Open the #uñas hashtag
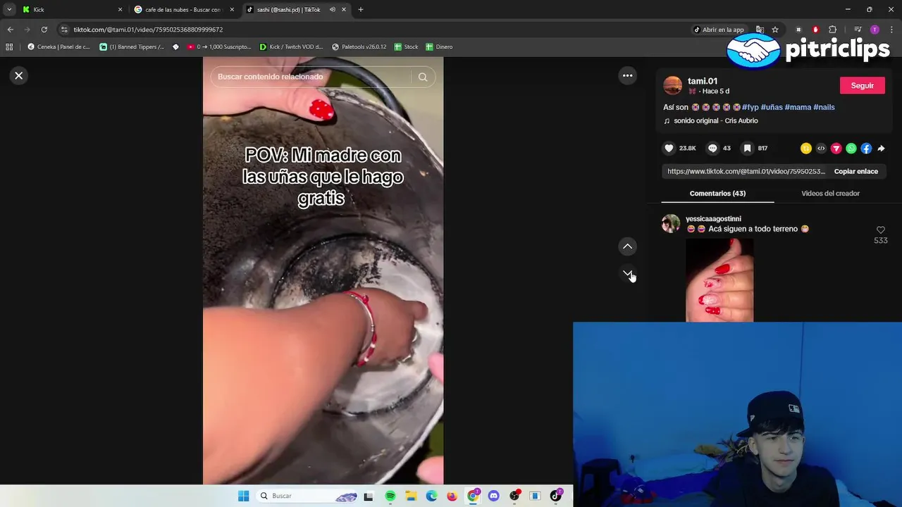 [772, 107]
